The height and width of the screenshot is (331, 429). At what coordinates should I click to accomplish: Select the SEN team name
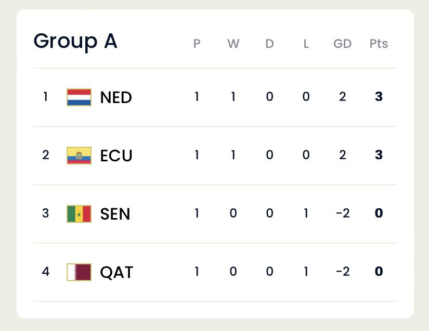point(115,214)
